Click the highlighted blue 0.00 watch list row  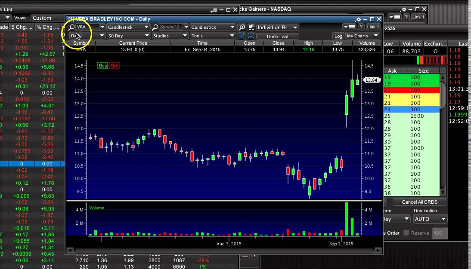(x=32, y=164)
